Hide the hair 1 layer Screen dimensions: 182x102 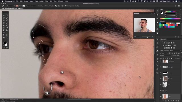(161, 73)
